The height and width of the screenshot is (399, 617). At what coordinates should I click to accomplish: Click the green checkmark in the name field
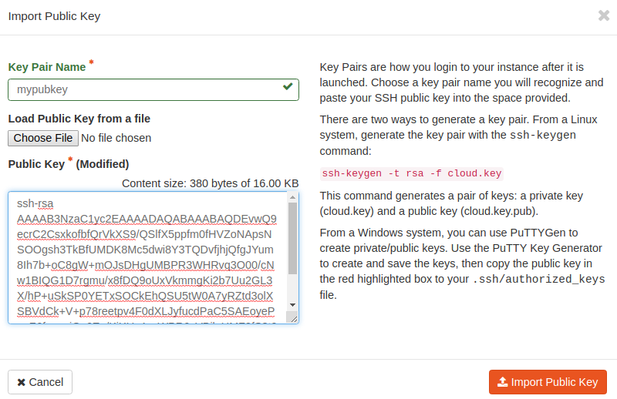pos(288,89)
